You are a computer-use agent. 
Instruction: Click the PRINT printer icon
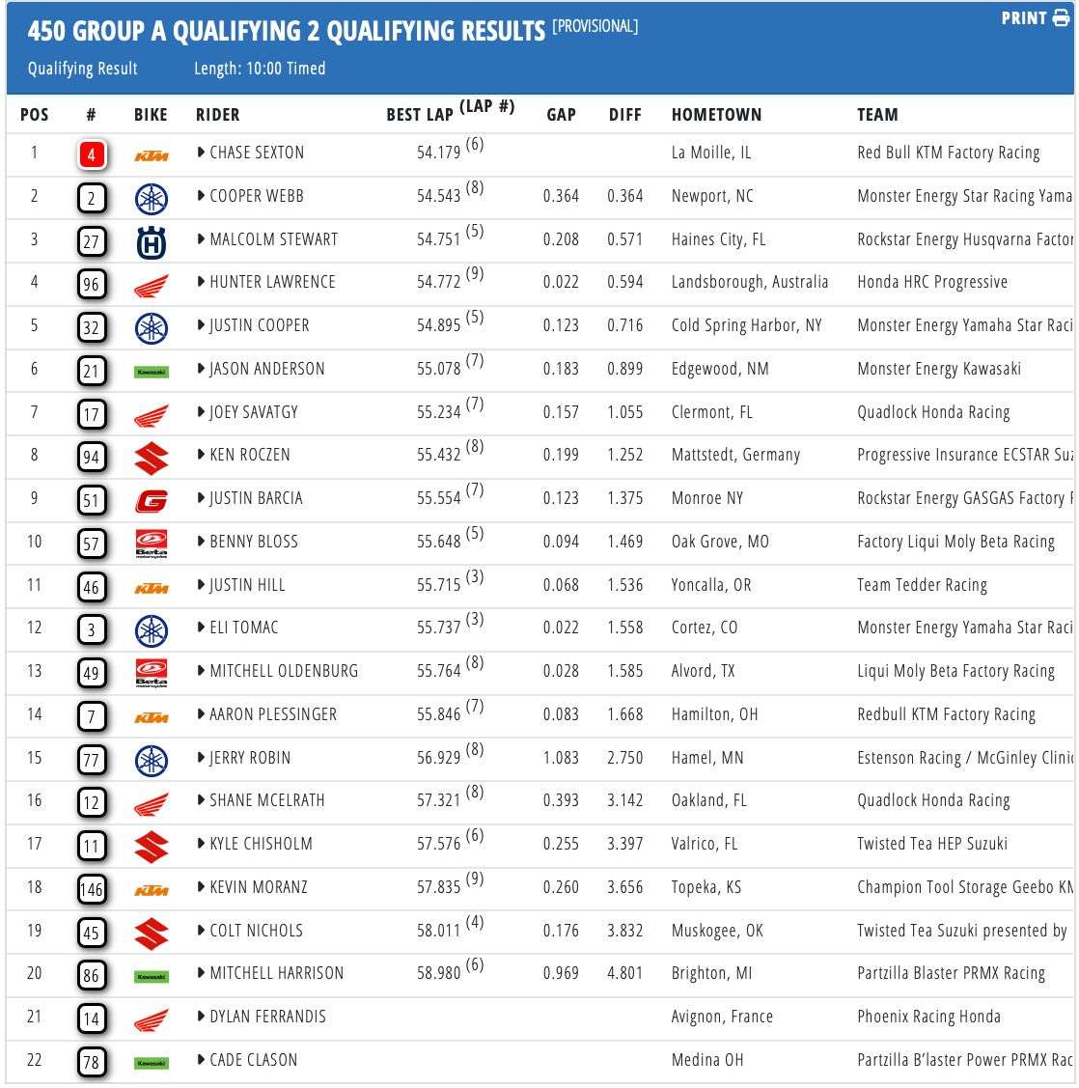point(1061,19)
